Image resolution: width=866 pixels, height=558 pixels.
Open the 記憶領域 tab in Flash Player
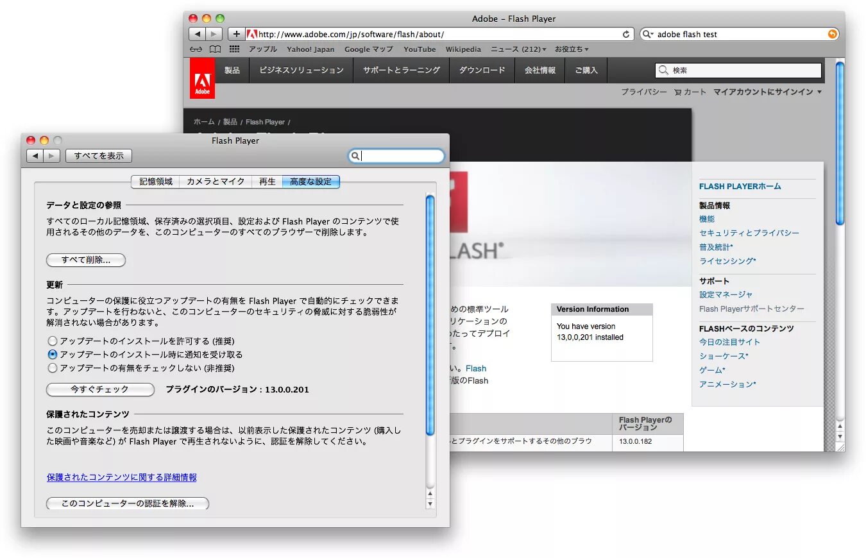(155, 182)
